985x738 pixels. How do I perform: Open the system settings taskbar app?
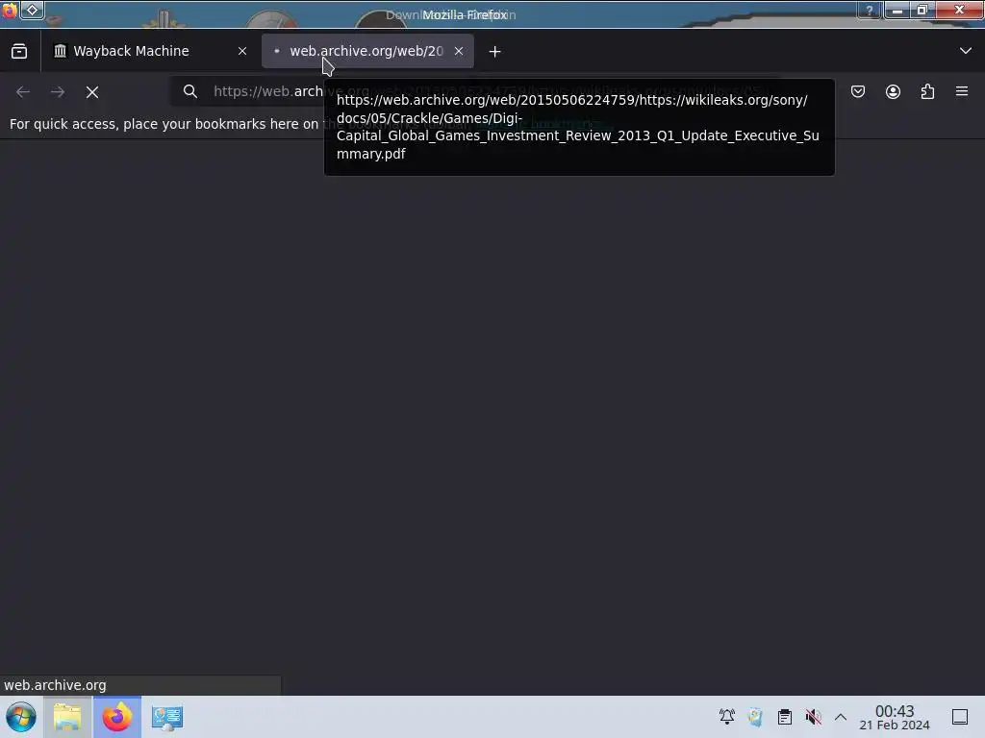pyautogui.click(x=167, y=717)
